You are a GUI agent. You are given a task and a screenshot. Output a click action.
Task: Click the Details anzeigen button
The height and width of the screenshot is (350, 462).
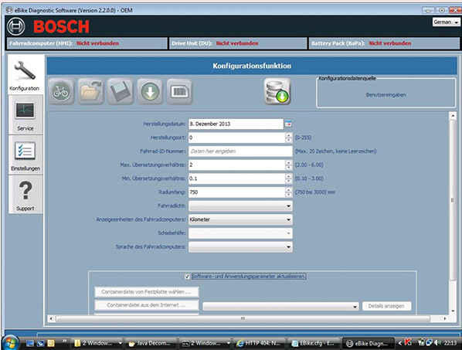[x=386, y=306]
